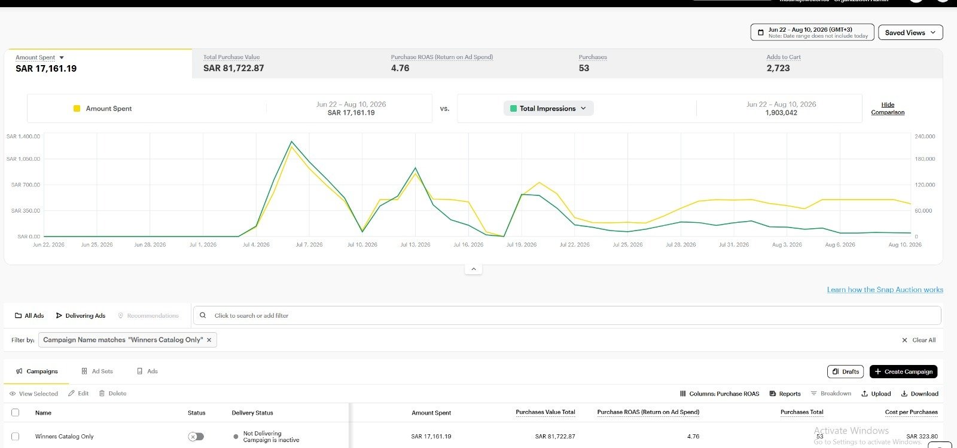Expand the Amount Spent metric dropdown arrow
This screenshot has width=957, height=448.
62,58
